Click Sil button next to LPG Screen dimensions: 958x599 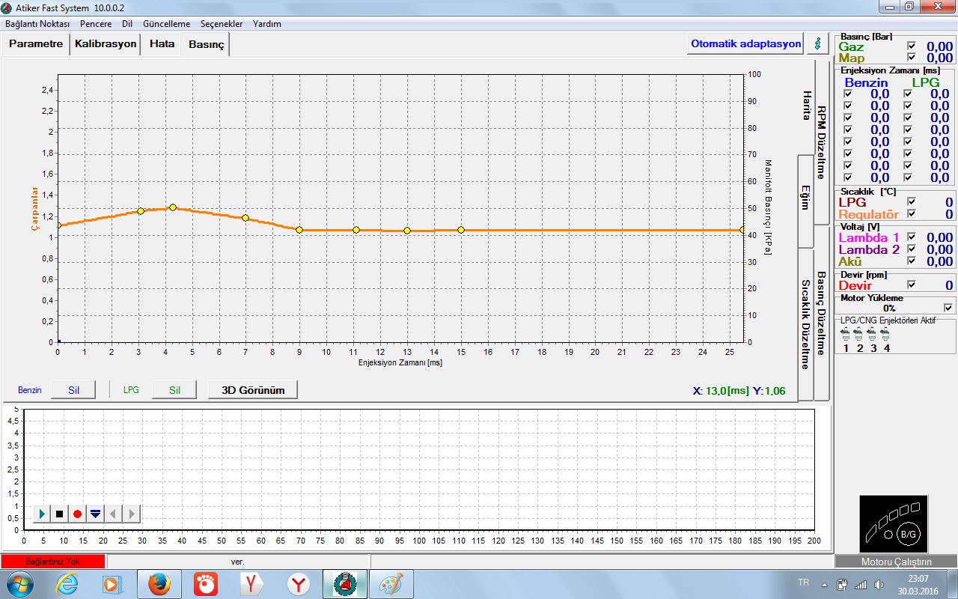tap(174, 390)
